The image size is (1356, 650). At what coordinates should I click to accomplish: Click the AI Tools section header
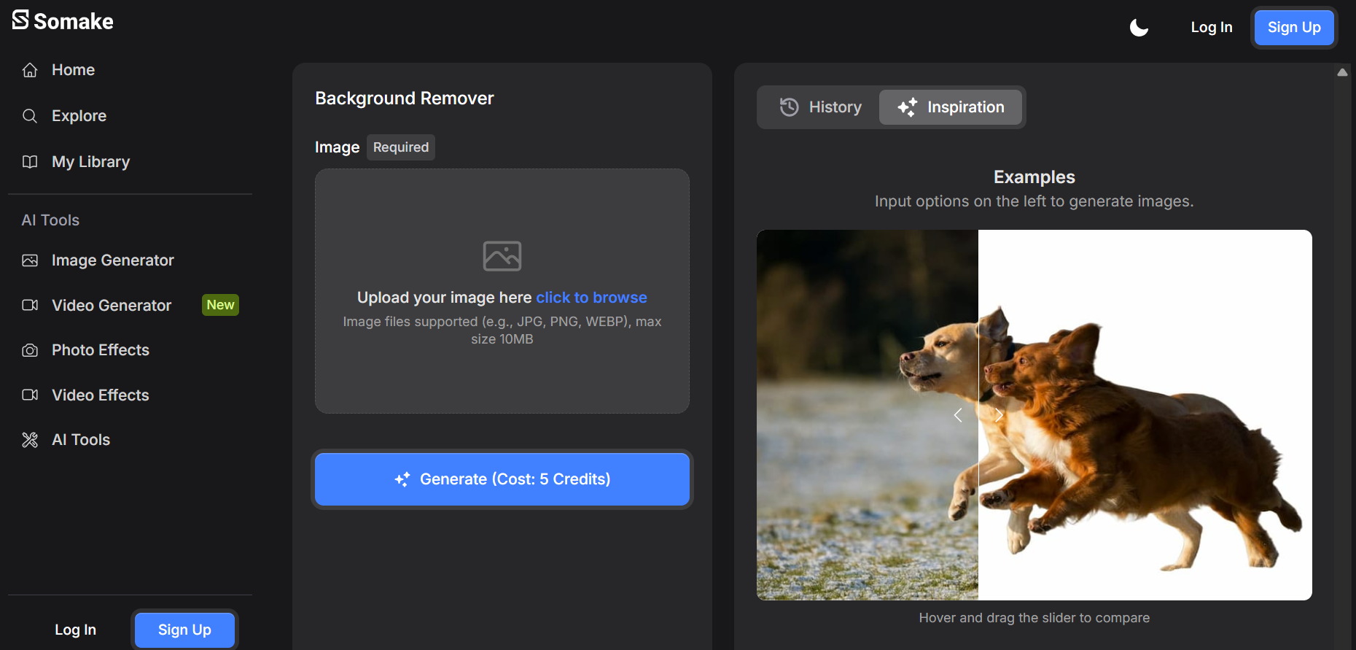[50, 220]
